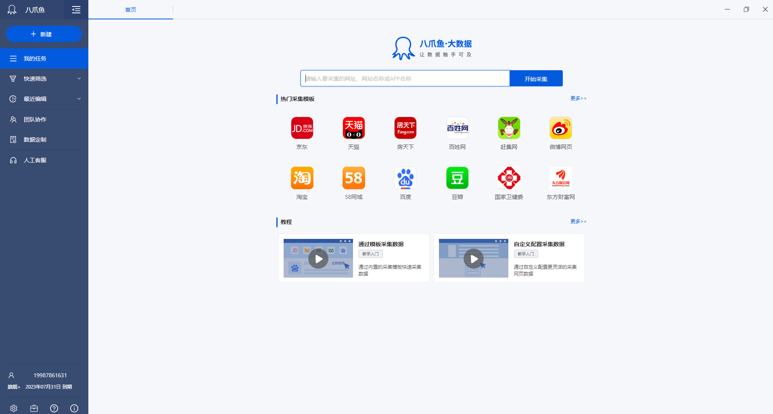Image resolution: width=773 pixels, height=414 pixels.
Task: Select the 京东 collection template
Action: click(302, 133)
